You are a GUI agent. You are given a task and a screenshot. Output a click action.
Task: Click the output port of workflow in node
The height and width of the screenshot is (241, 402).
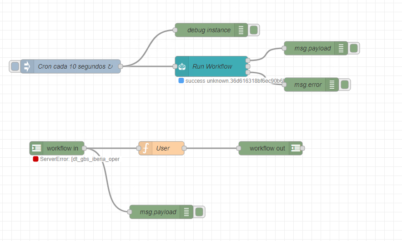click(84, 148)
